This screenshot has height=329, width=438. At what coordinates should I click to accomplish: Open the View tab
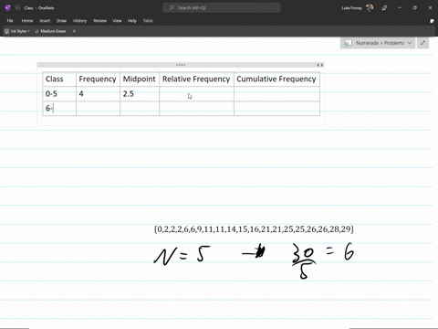tap(117, 21)
